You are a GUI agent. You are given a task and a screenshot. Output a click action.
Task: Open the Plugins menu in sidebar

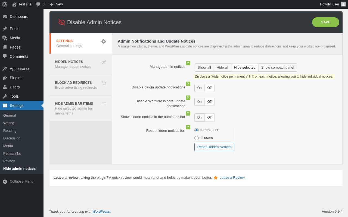pos(16,78)
